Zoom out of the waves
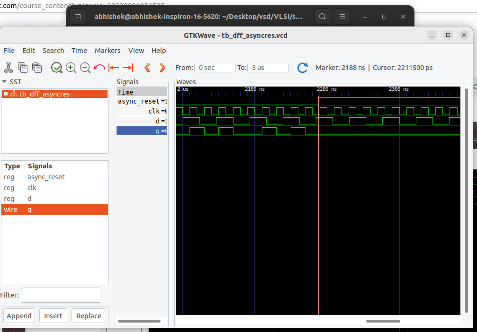This screenshot has height=332, width=477. [x=85, y=68]
